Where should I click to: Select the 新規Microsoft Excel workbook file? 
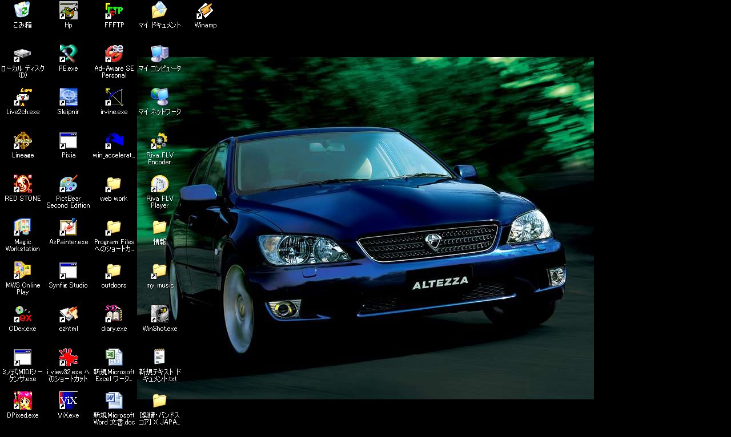click(x=114, y=357)
